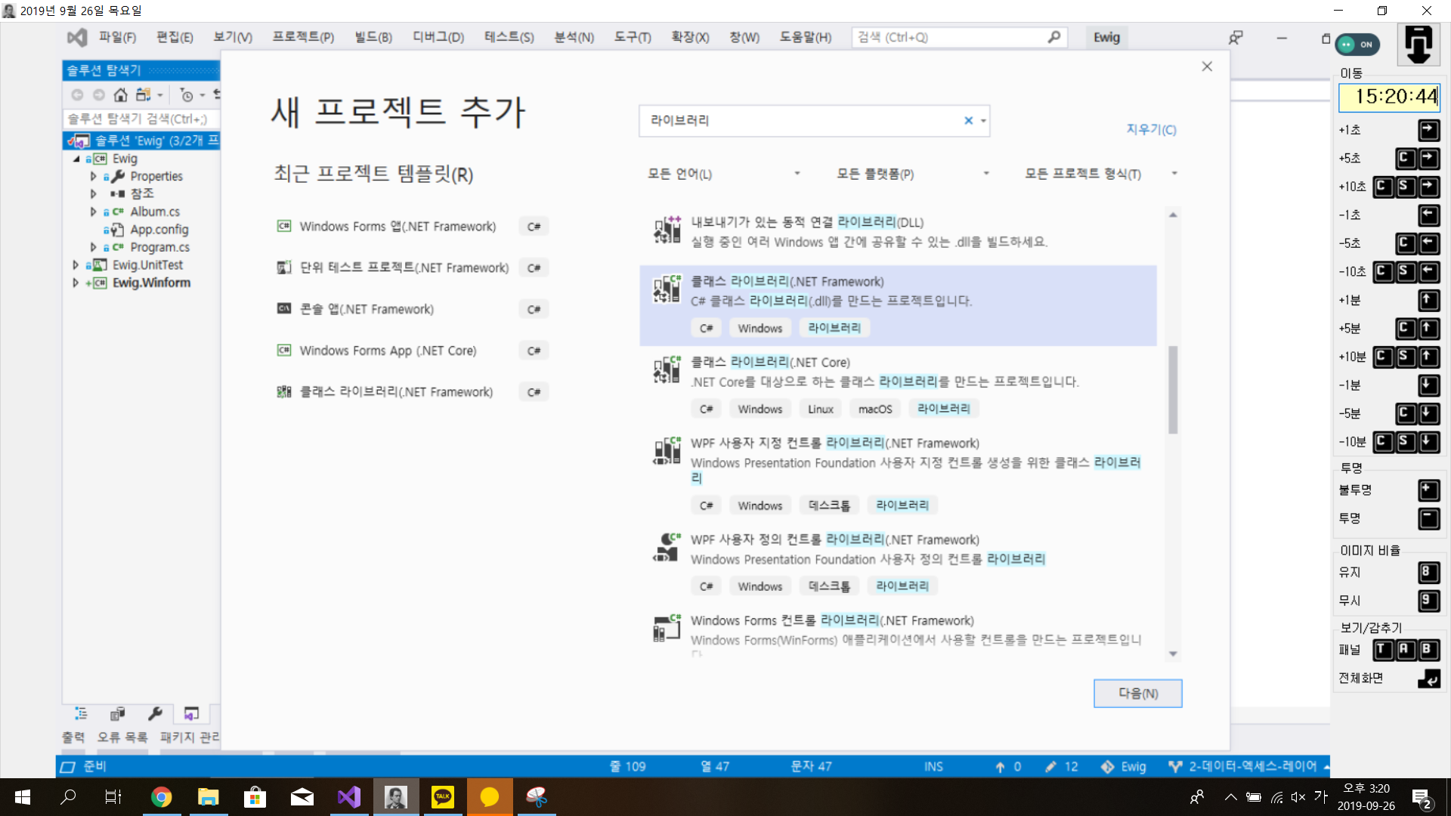Click the pending changes filter clock icon
Viewport: 1451px width, 816px height.
click(x=187, y=95)
